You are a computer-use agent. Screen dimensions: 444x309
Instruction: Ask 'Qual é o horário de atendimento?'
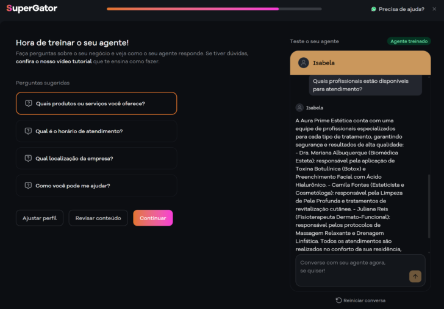pos(96,131)
